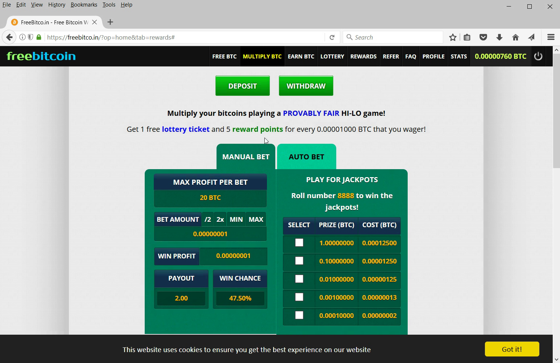Set bet to minimum with MIN
The height and width of the screenshot is (363, 560).
[x=236, y=219]
